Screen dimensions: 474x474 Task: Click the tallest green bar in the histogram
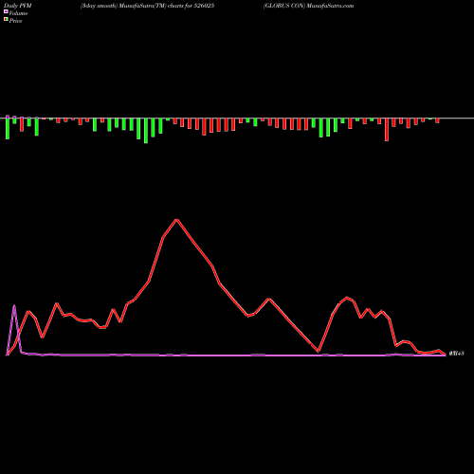click(x=146, y=131)
